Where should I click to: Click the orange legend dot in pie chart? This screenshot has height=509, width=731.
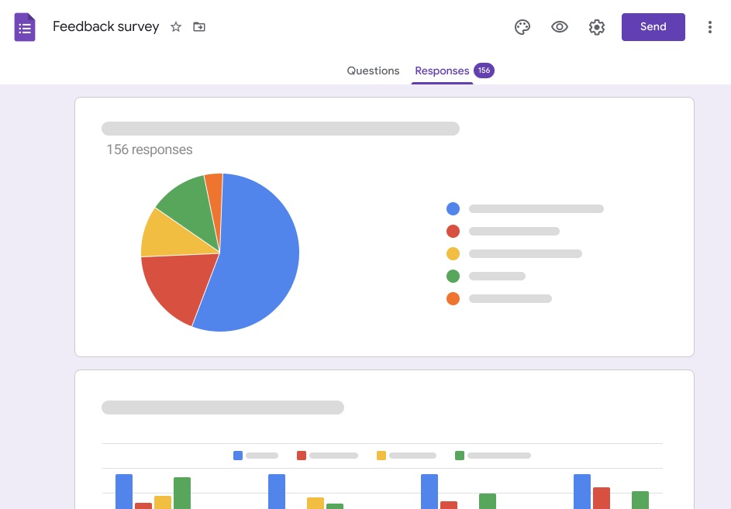click(453, 298)
